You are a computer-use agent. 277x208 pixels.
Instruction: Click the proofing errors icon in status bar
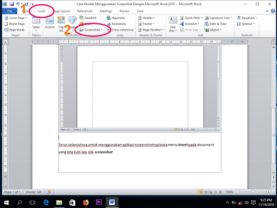point(48,192)
